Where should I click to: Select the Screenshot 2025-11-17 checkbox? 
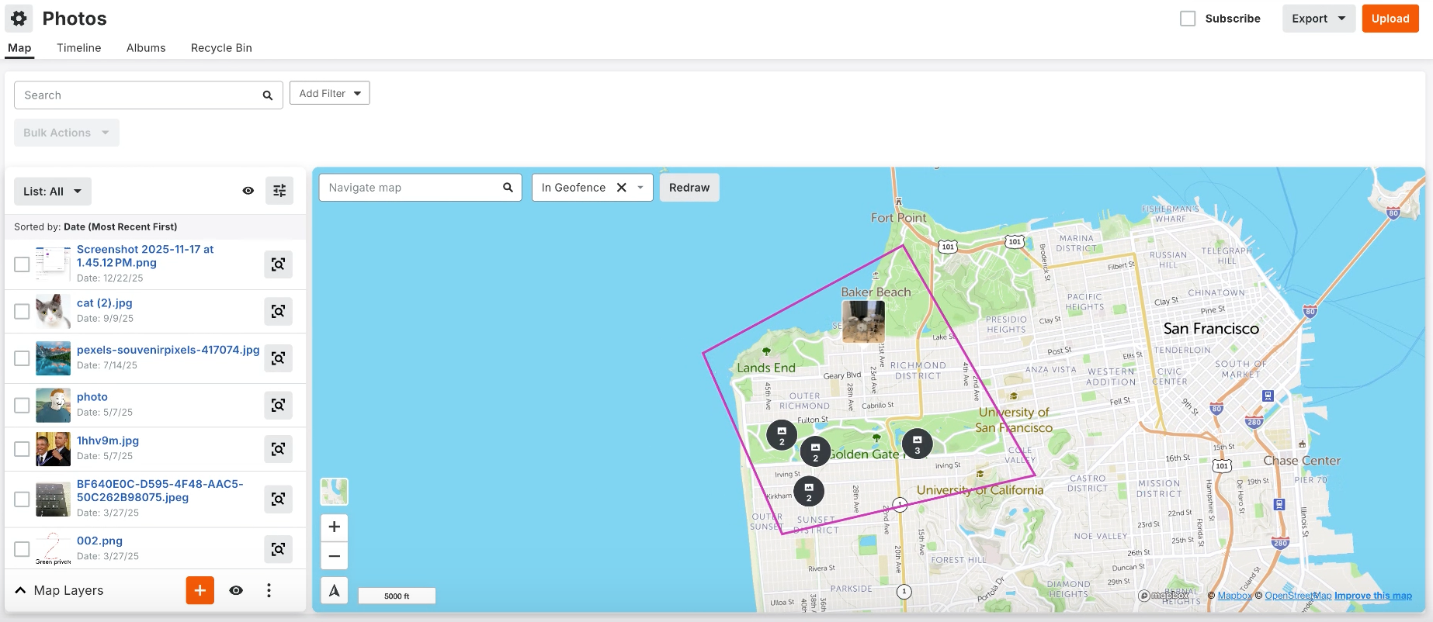[22, 264]
